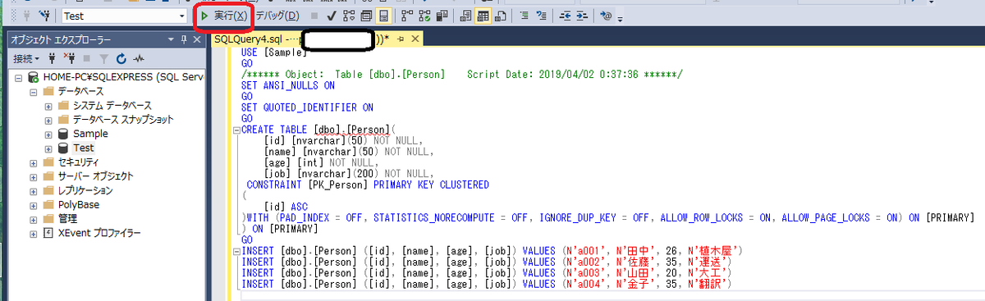The width and height of the screenshot is (985, 301).
Task: Open the available databases dropdown showing Test
Action: 125,16
